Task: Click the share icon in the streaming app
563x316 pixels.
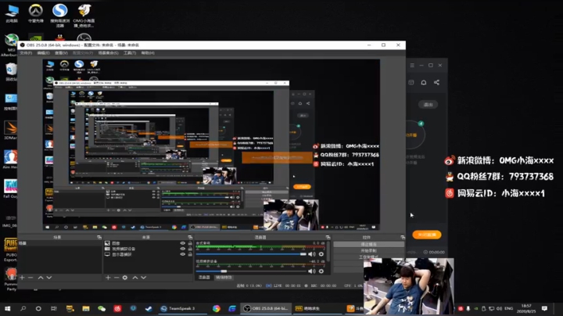Action: pyautogui.click(x=436, y=82)
